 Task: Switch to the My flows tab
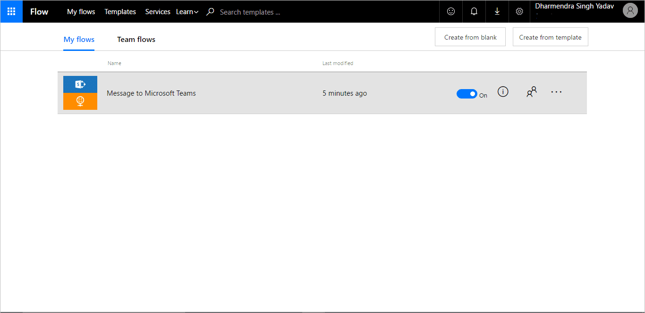(79, 40)
